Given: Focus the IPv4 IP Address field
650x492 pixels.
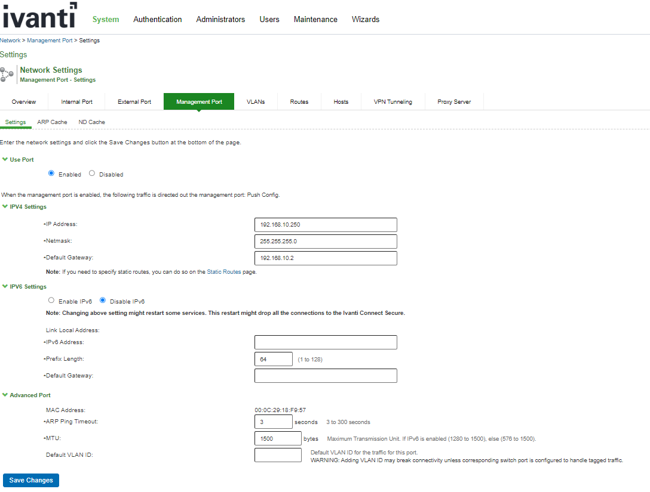Looking at the screenshot, I should point(326,225).
